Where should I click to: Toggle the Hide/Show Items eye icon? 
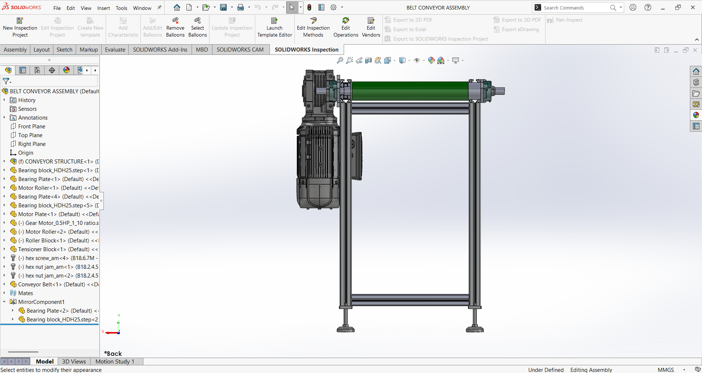pos(417,60)
